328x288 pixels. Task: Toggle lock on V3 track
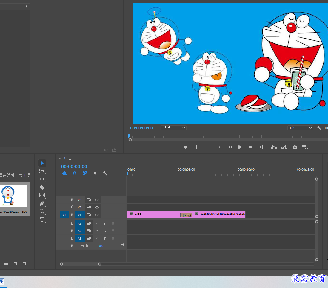(x=72, y=200)
